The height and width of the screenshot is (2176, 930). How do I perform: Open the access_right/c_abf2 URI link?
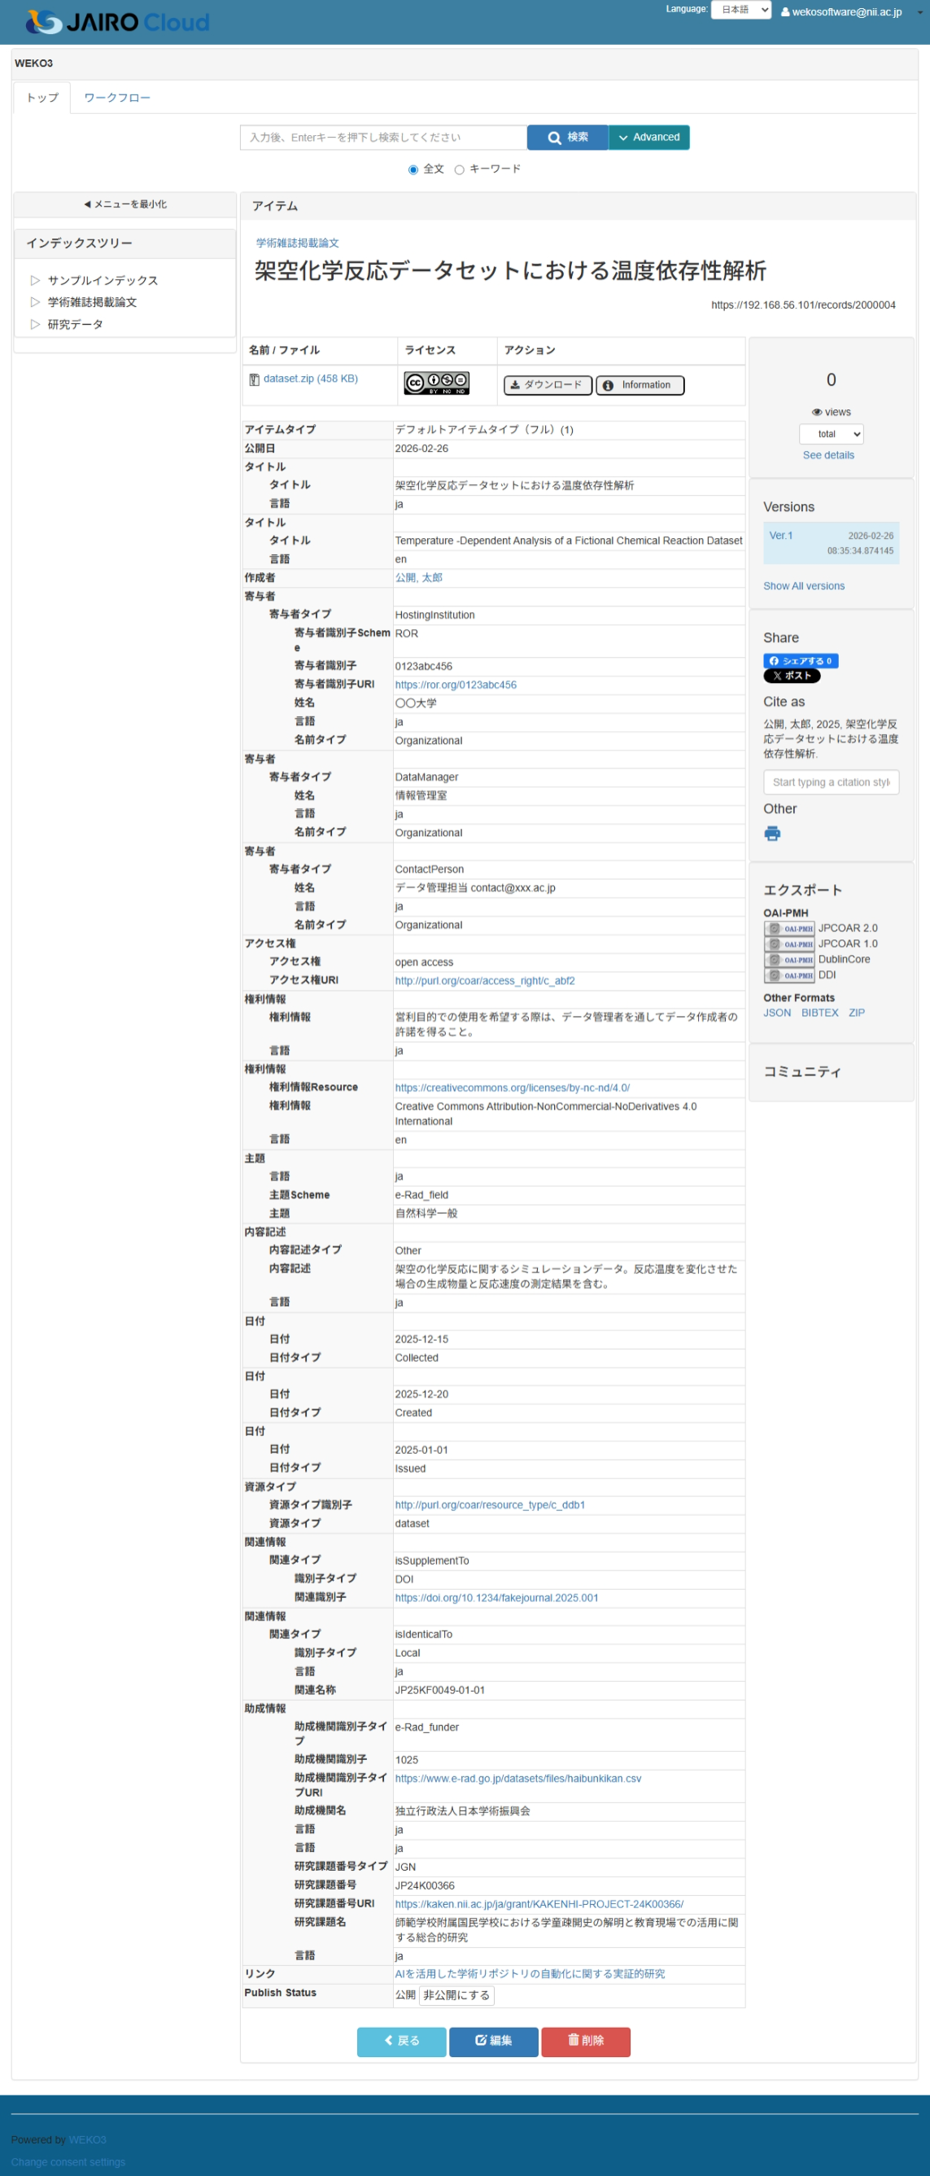(x=485, y=981)
